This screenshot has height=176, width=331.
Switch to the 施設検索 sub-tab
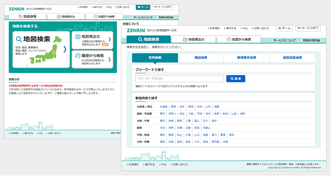tap(201, 58)
